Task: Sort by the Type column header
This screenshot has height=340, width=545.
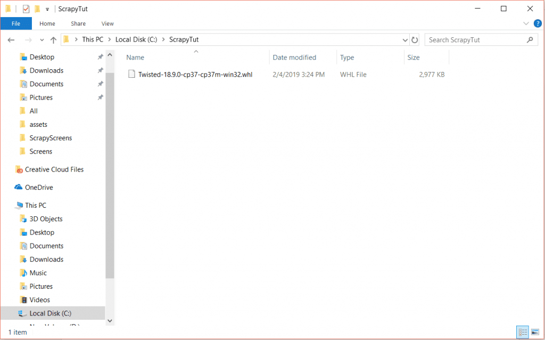Action: tap(347, 58)
